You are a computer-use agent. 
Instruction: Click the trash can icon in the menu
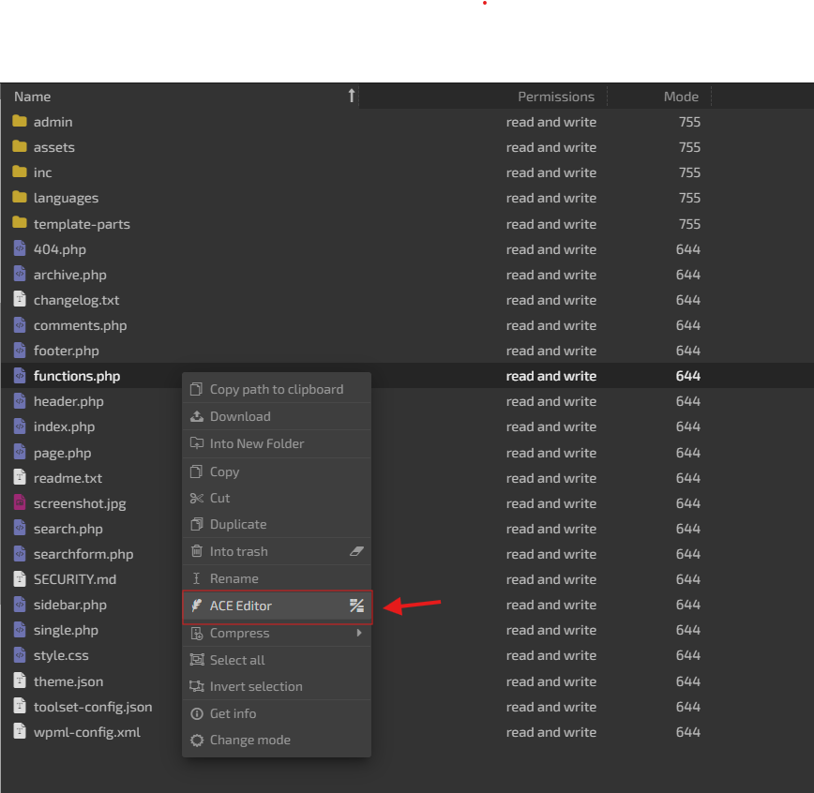[x=197, y=551]
